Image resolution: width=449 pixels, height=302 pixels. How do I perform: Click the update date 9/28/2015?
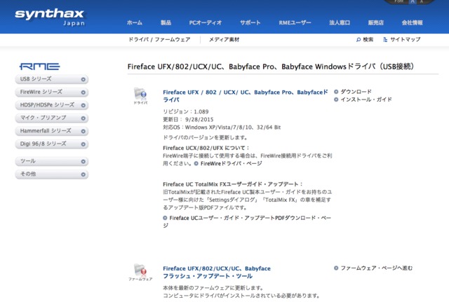click(199, 120)
